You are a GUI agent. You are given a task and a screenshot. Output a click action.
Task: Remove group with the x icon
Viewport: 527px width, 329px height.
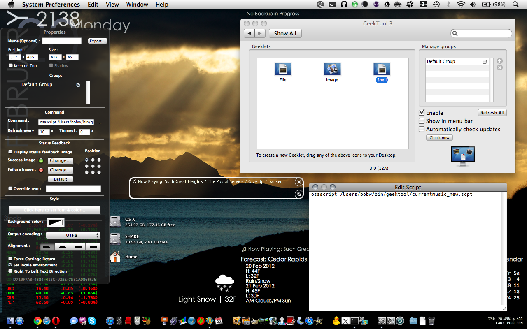click(500, 67)
